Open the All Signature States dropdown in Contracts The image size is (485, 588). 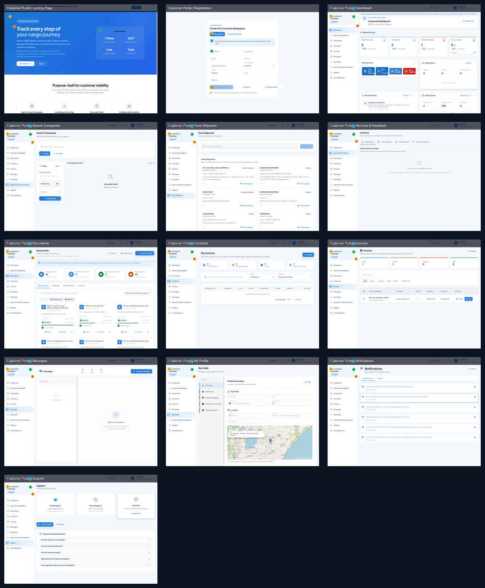(x=294, y=277)
